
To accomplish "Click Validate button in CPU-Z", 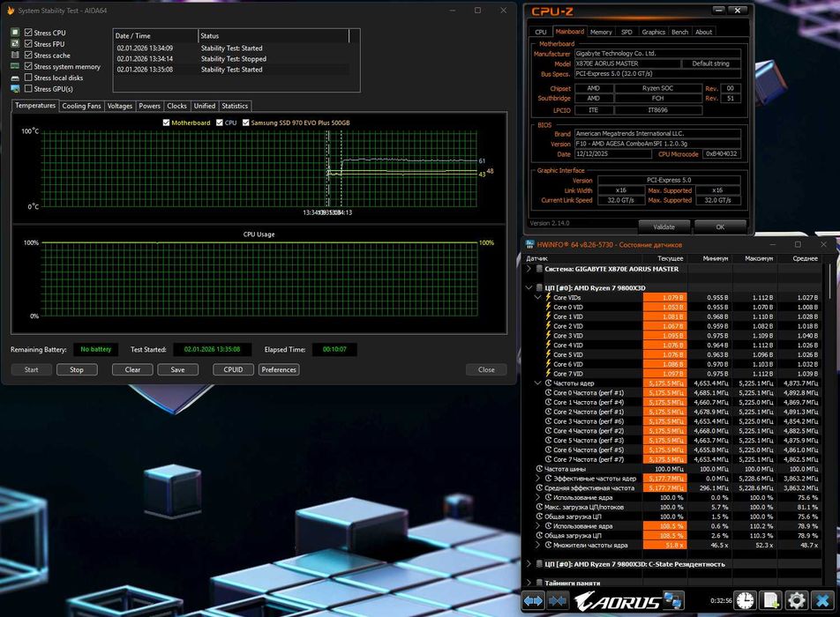I will point(664,227).
